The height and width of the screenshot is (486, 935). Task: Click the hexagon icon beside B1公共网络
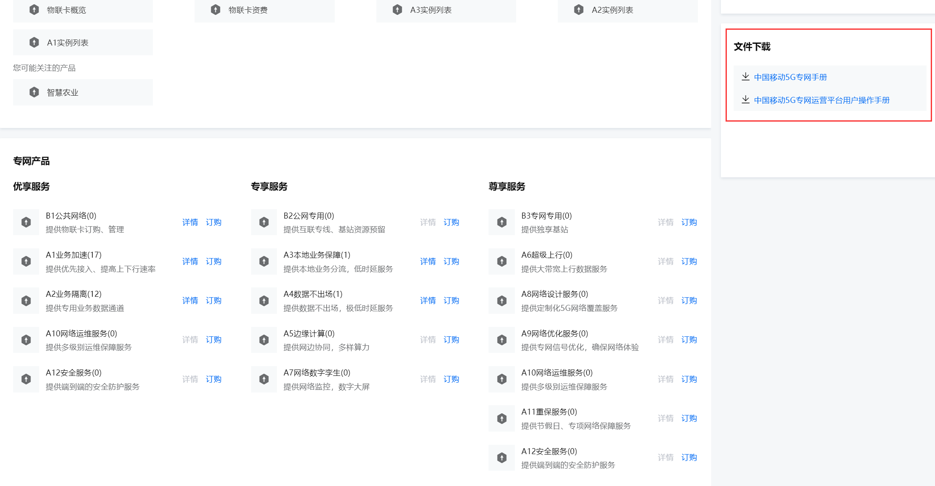pyautogui.click(x=26, y=222)
